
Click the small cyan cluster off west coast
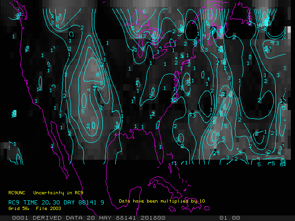click(14, 113)
